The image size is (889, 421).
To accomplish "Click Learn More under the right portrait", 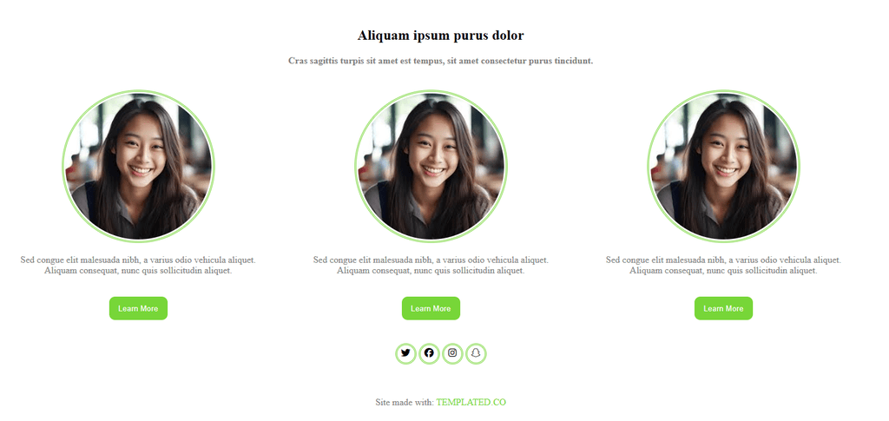I will click(x=723, y=308).
